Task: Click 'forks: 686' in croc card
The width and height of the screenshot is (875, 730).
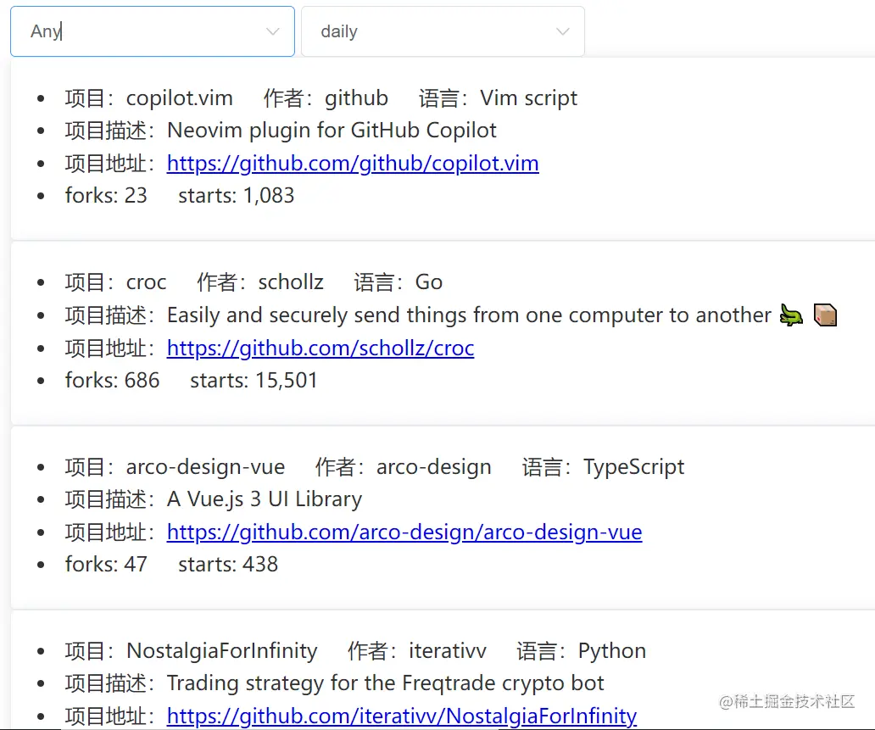Action: pos(112,380)
